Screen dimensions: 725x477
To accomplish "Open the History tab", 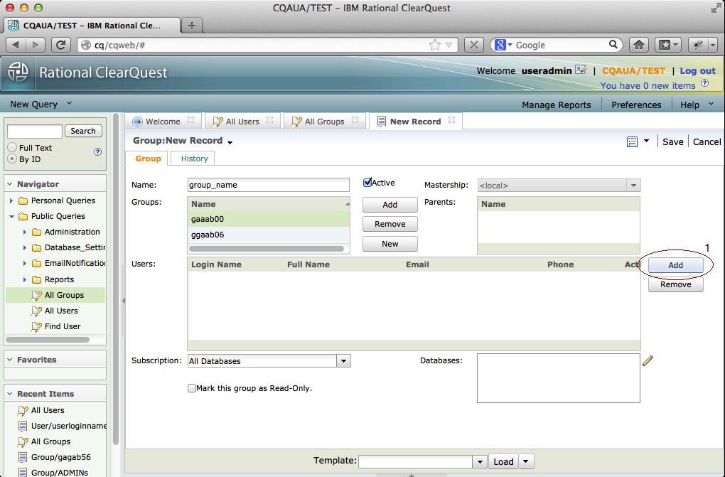I will (x=194, y=159).
